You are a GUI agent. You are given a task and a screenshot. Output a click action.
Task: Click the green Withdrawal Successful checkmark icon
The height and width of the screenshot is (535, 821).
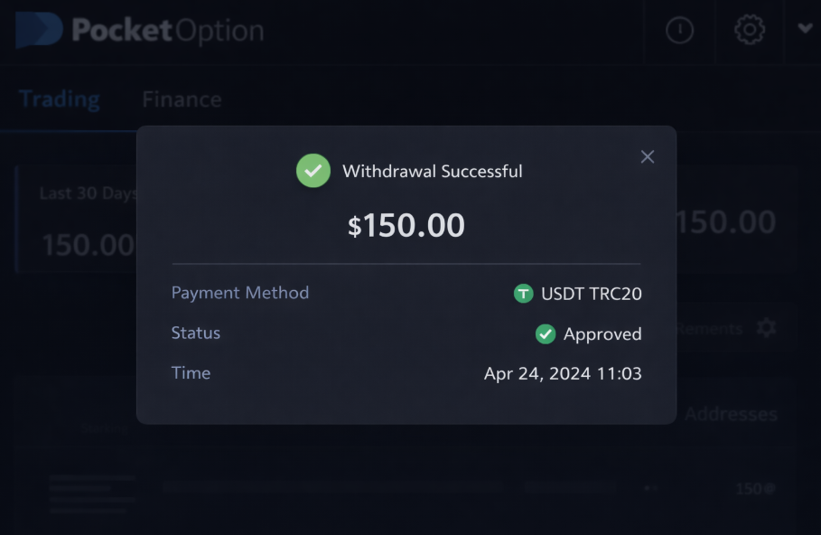[x=313, y=171]
